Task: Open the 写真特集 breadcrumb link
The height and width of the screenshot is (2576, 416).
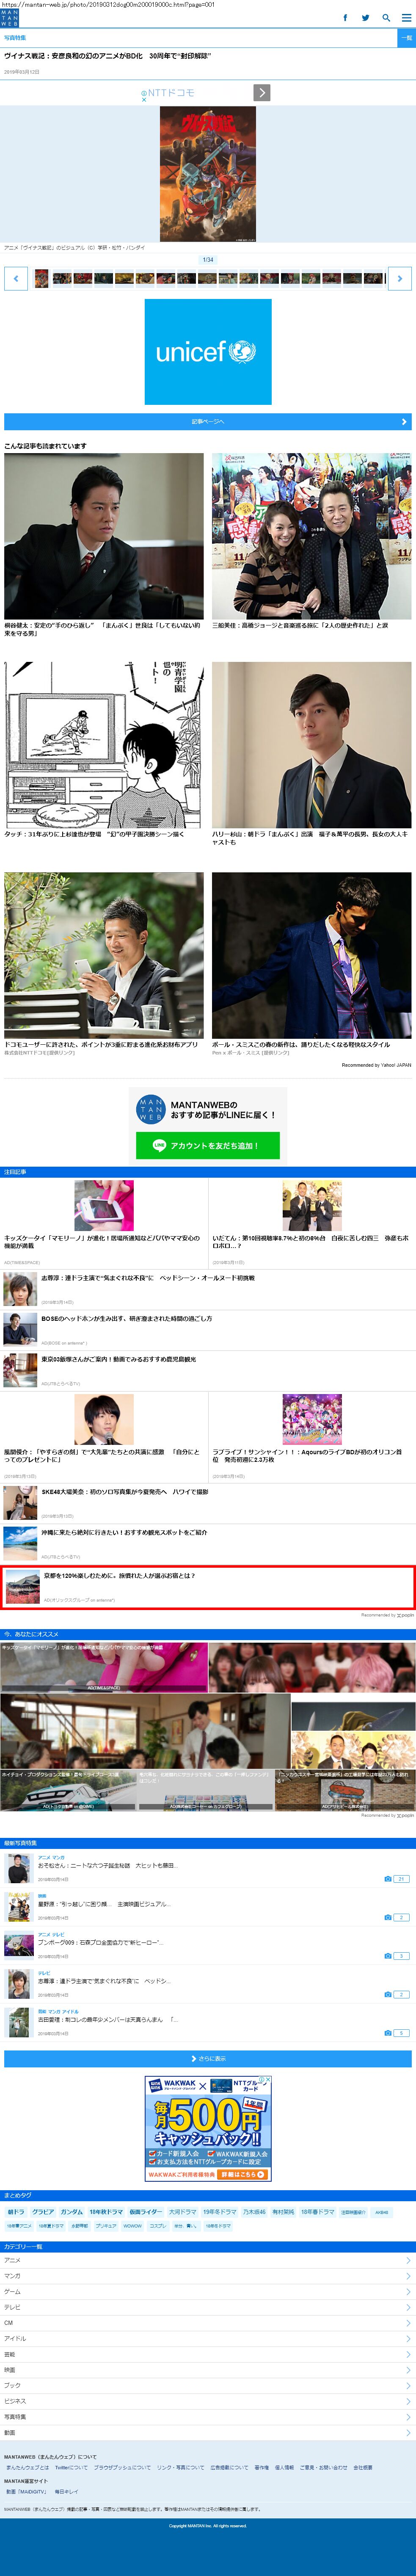Action: coord(15,38)
